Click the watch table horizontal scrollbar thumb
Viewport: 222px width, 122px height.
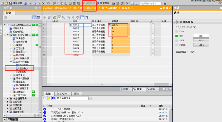[x=102, y=84]
